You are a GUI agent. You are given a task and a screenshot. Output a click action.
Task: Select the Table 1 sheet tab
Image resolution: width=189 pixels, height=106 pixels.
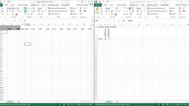click(10, 101)
